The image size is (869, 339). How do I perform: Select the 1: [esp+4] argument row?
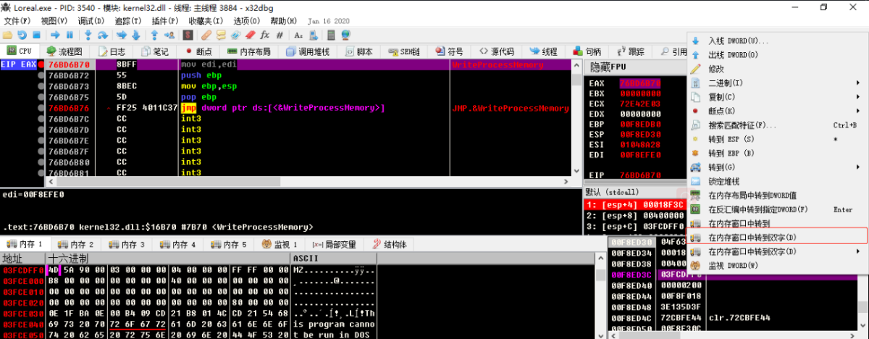[x=634, y=205]
